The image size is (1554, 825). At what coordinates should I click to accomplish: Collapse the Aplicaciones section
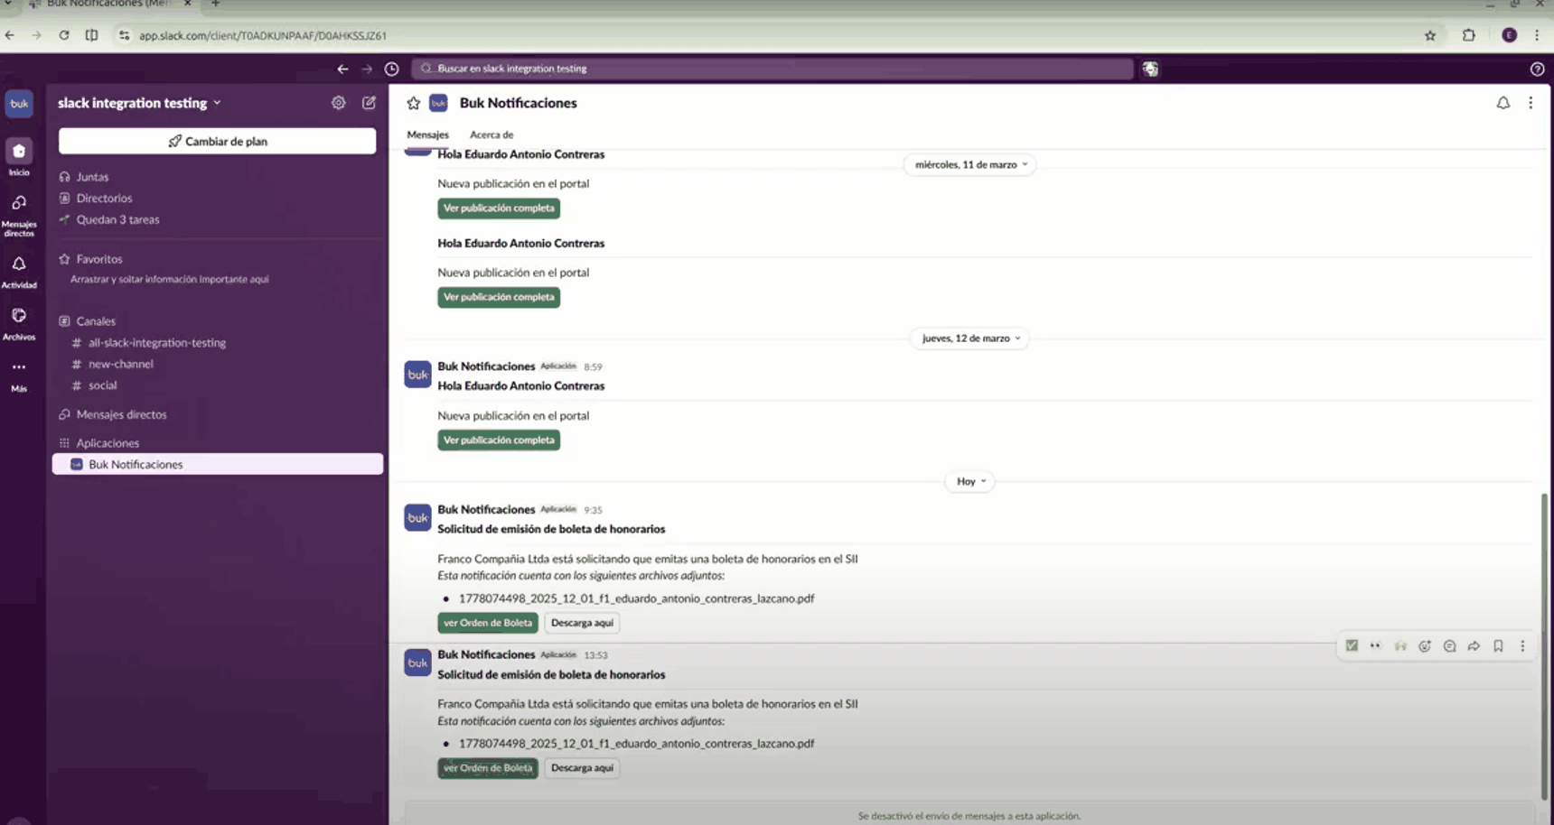pos(108,442)
